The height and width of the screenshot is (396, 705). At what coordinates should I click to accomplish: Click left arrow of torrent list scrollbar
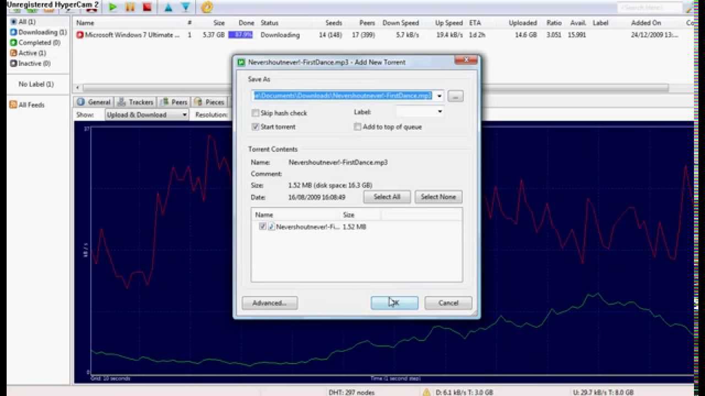[x=78, y=87]
